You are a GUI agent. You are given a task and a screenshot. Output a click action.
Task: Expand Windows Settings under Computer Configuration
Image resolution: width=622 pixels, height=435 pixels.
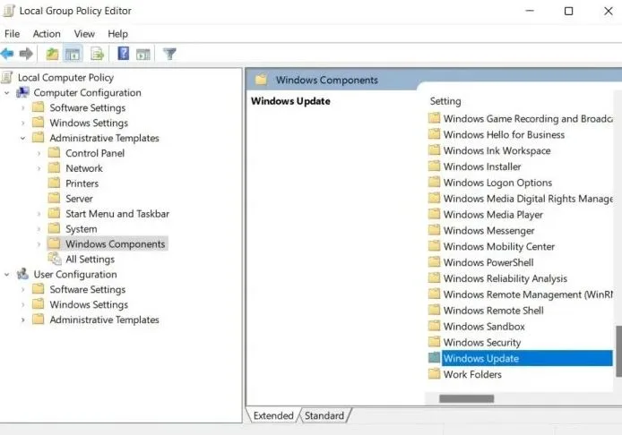[22, 123]
